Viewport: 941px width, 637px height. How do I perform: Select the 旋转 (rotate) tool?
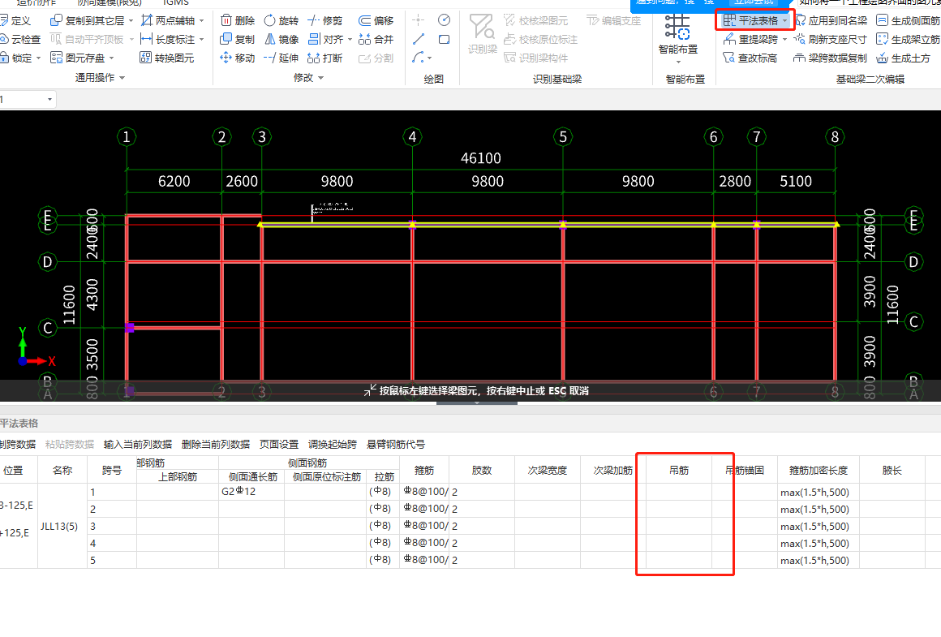coord(281,20)
